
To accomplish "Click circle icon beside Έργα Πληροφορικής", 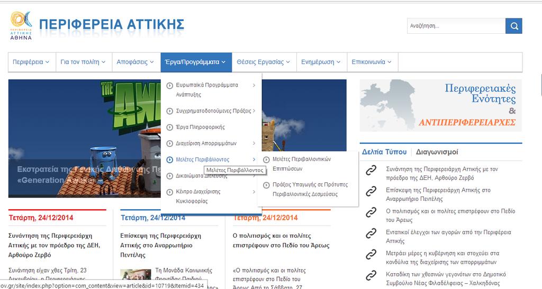I will point(170,127).
